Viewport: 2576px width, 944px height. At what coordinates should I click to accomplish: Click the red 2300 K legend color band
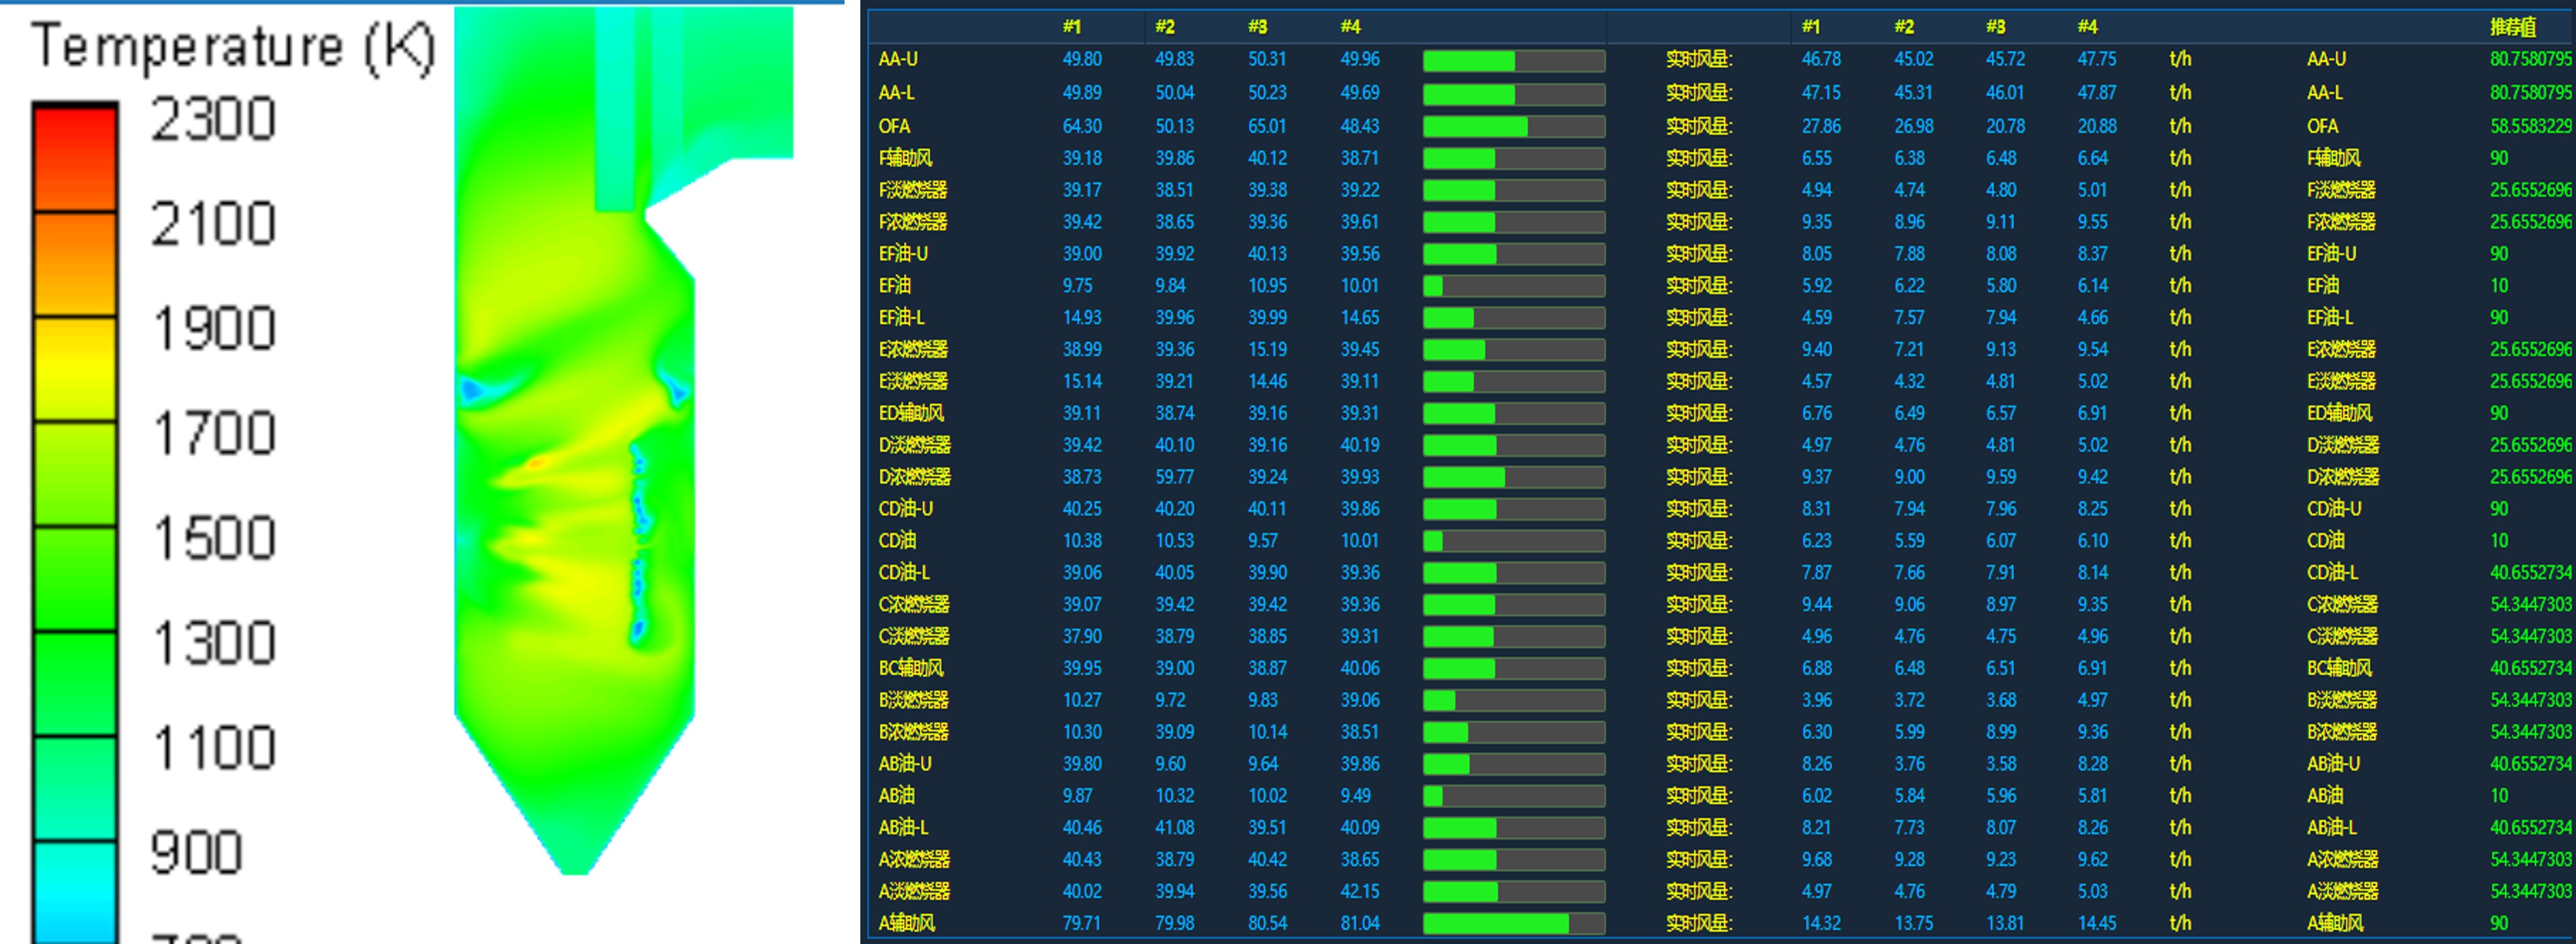pos(75,157)
